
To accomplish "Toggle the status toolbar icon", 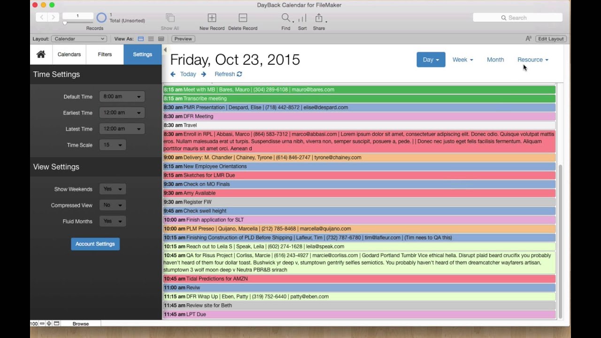I will (x=56, y=323).
